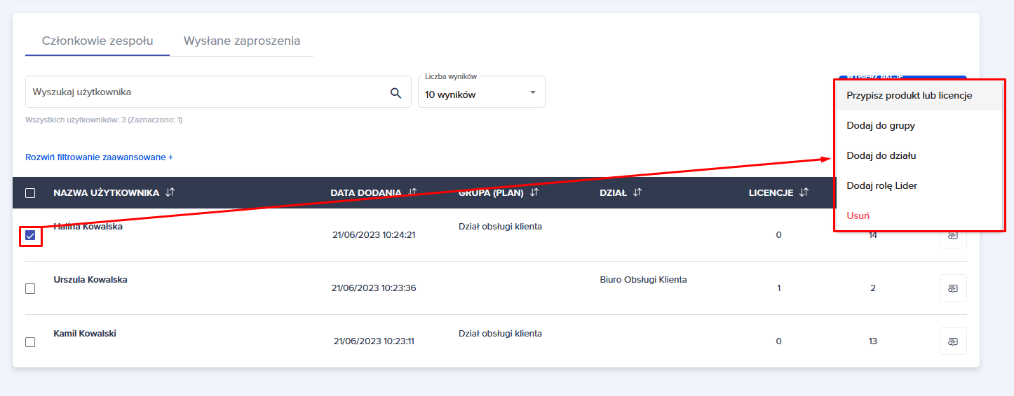Open the row action icon for Kamil Kowalski

pyautogui.click(x=952, y=341)
